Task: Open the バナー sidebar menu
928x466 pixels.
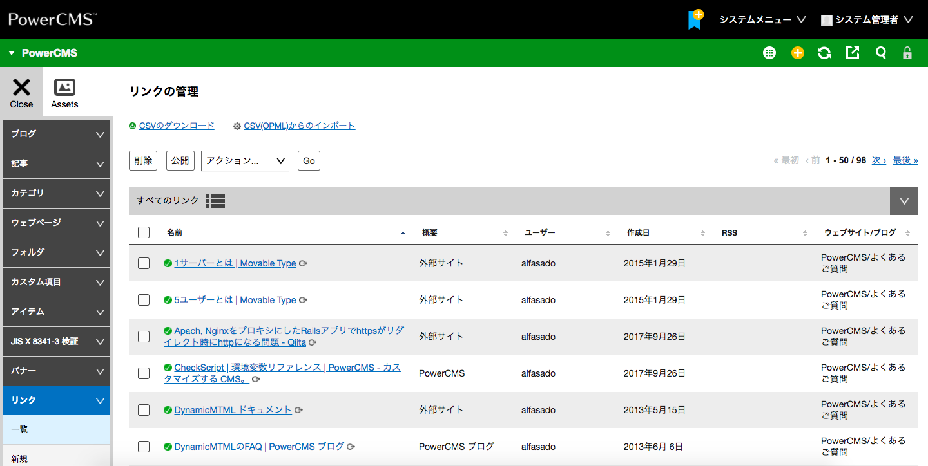Action: tap(56, 371)
